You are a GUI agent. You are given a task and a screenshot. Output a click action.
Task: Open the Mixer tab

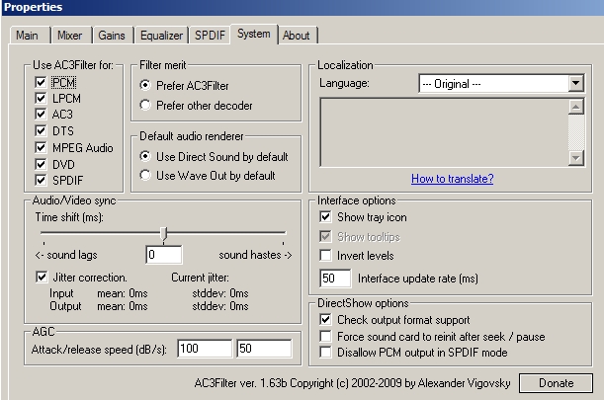(71, 36)
